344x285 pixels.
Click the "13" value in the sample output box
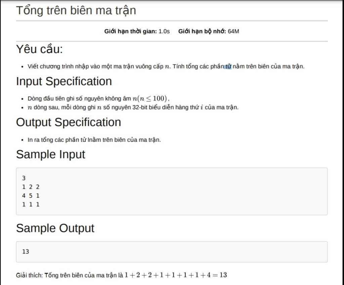point(26,252)
